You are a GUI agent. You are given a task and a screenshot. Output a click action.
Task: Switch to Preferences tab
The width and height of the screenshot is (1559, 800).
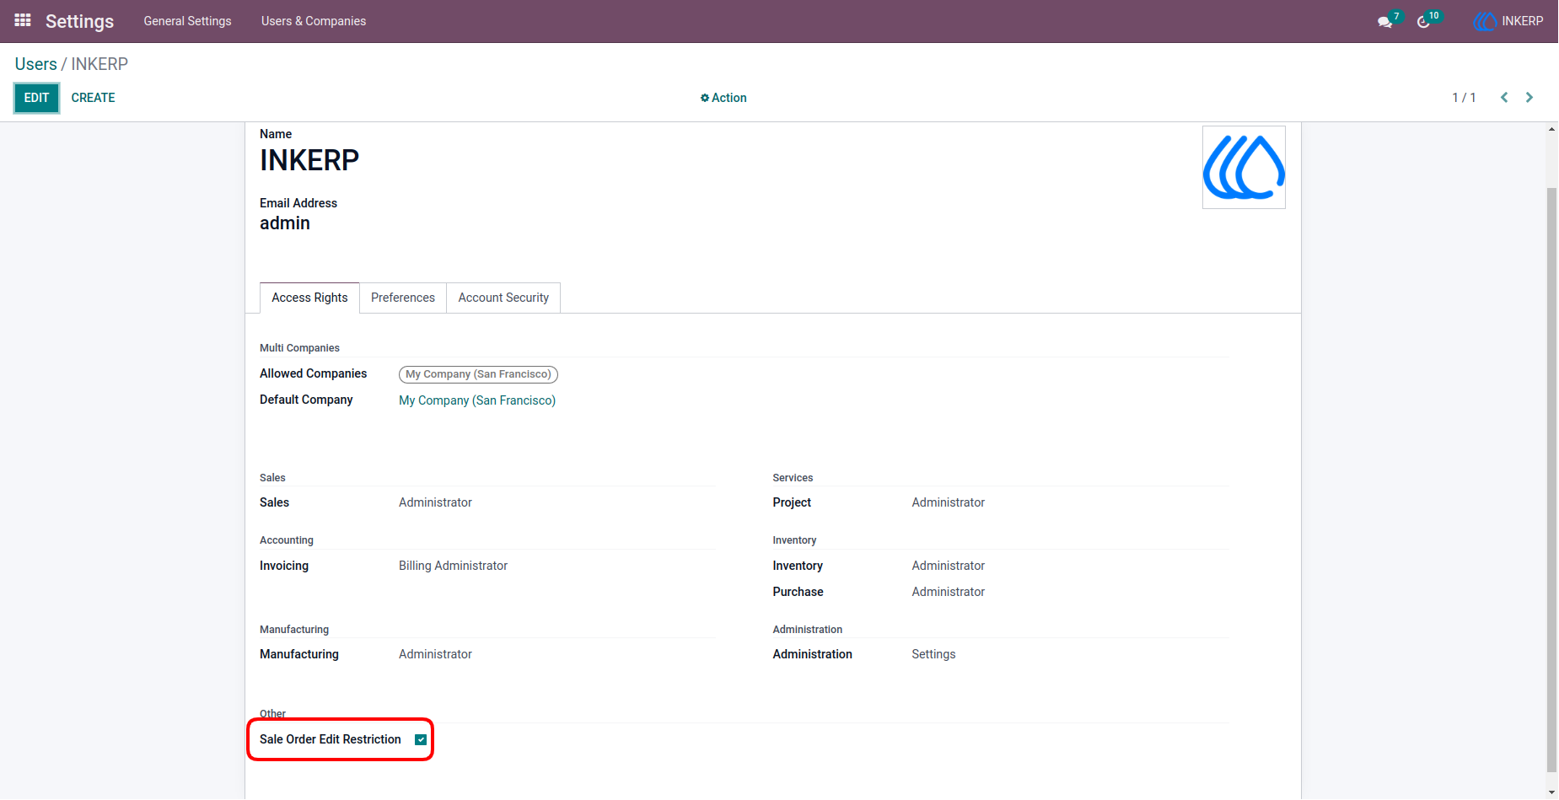(403, 298)
